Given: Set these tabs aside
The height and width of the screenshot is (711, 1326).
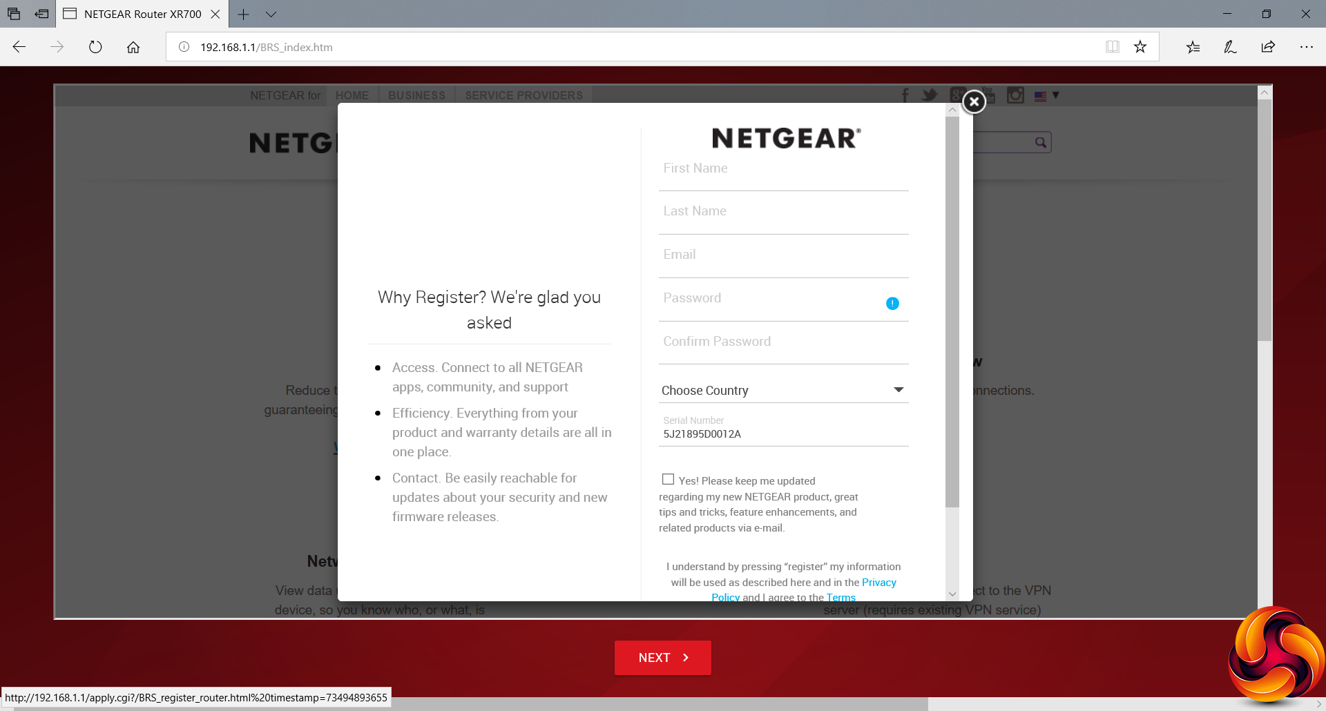Looking at the screenshot, I should click(41, 14).
